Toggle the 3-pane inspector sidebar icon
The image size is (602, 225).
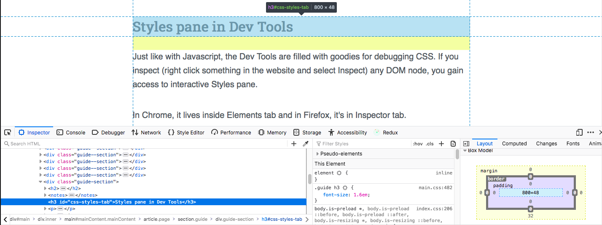(466, 144)
